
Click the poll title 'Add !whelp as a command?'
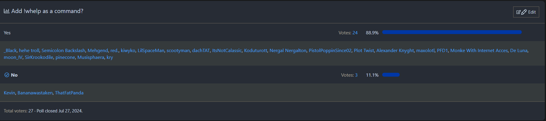pyautogui.click(x=47, y=11)
